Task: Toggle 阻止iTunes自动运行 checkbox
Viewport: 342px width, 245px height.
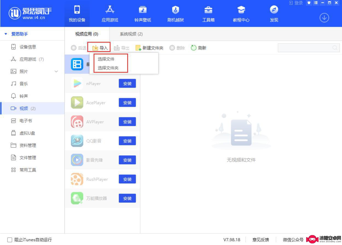Action: pos(10,240)
